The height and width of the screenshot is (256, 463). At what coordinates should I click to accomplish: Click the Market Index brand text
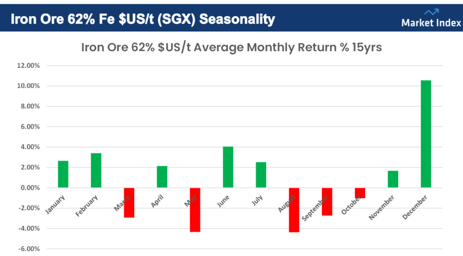(431, 23)
